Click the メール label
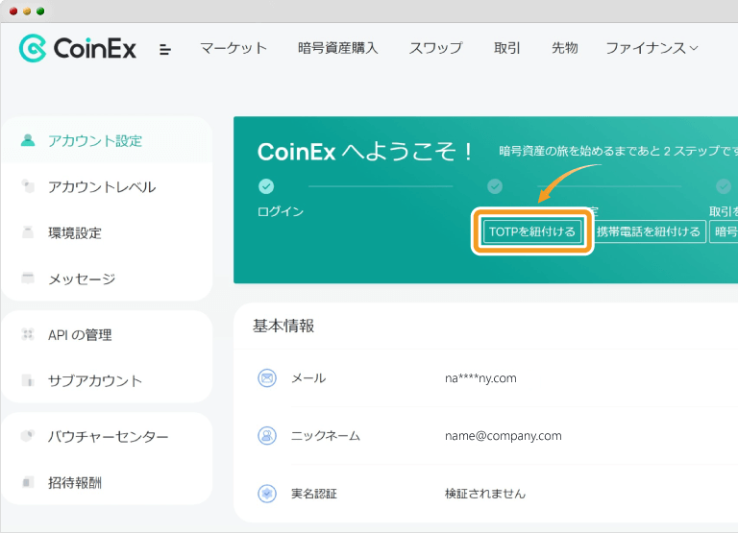 click(x=308, y=377)
